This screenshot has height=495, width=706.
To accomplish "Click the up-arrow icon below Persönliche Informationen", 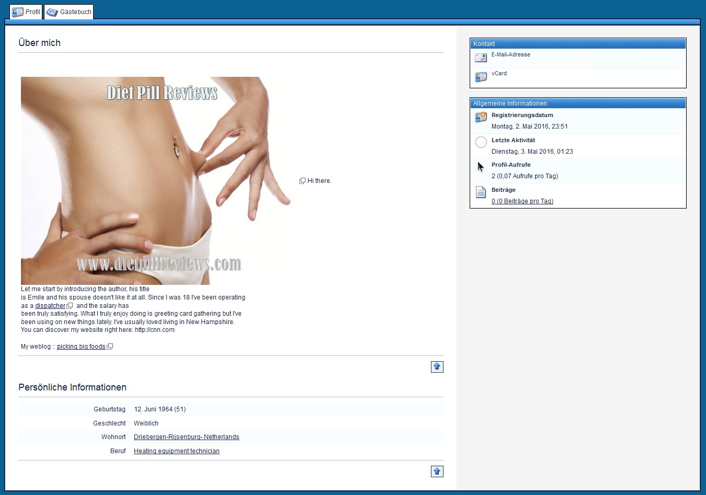I will 437,471.
